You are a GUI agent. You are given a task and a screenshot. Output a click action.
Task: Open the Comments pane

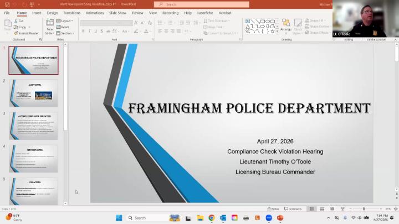coord(293,209)
